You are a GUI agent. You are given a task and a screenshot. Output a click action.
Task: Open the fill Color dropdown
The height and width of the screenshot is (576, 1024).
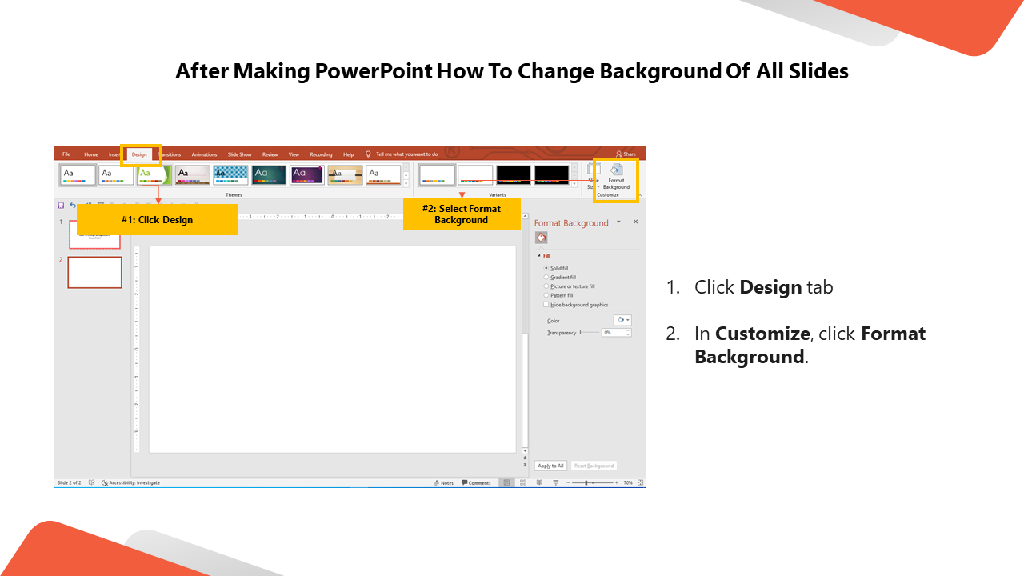[623, 320]
